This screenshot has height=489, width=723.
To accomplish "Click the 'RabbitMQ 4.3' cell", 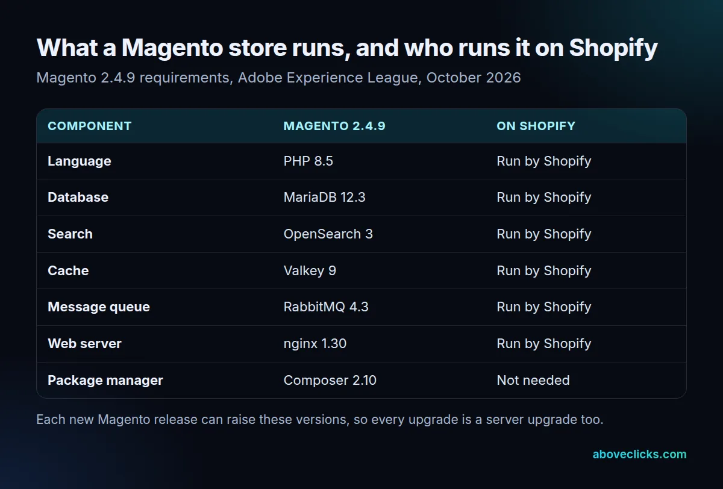I will (x=326, y=307).
